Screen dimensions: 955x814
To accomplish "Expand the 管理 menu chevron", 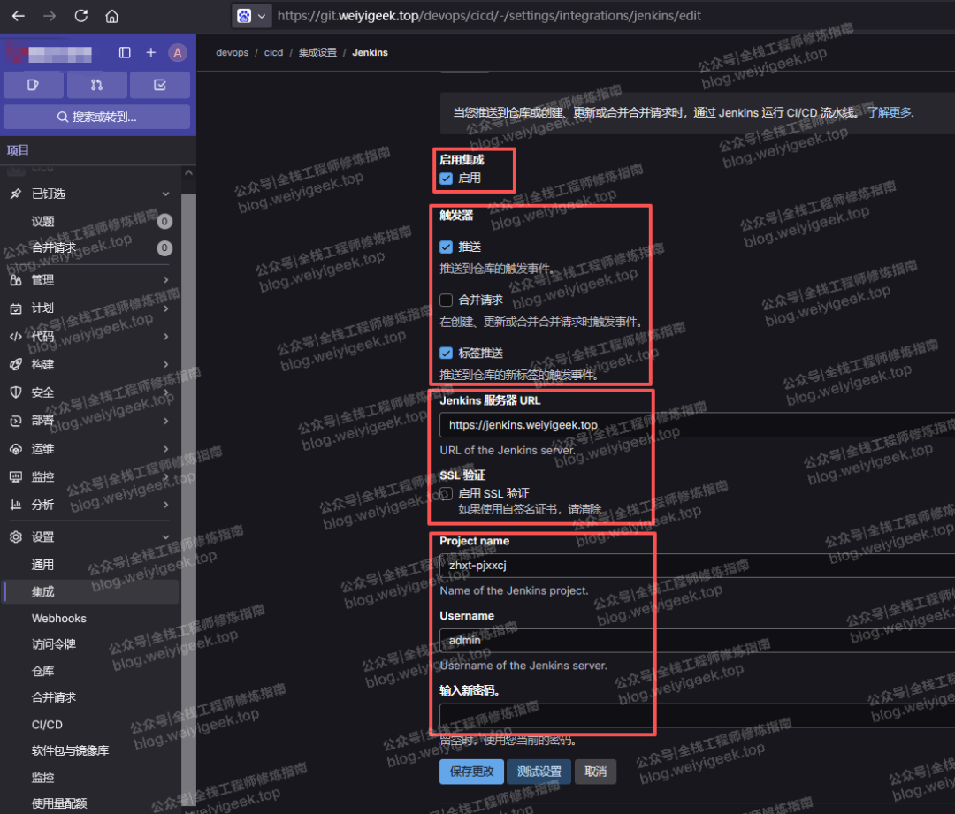I will coord(165,280).
